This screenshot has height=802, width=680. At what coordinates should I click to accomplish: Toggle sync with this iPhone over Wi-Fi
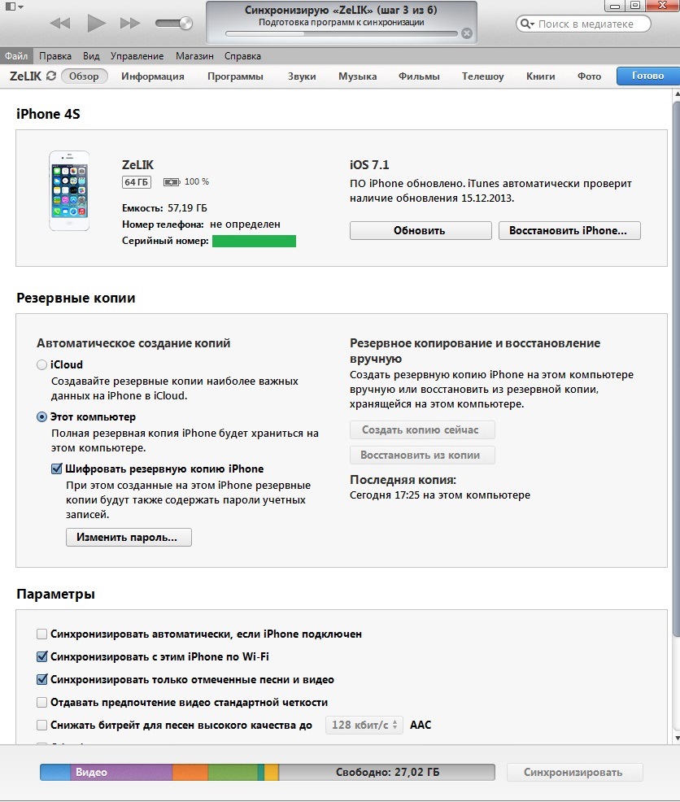click(42, 656)
